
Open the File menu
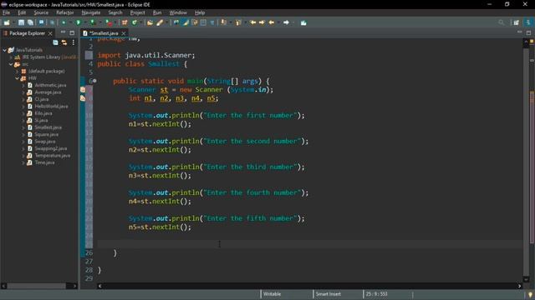point(6,12)
